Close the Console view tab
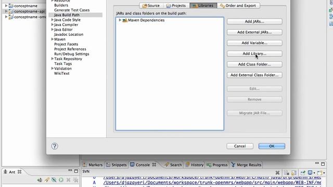This screenshot has height=187, width=333. pos(154,165)
